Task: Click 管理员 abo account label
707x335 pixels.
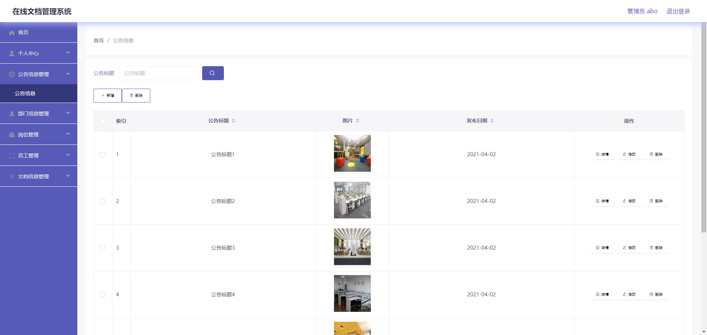Action: tap(643, 11)
